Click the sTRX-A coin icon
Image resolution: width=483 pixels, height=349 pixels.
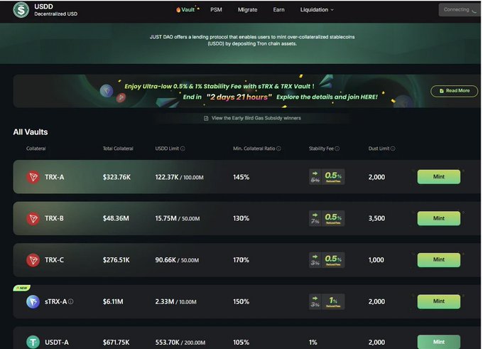[33, 301]
